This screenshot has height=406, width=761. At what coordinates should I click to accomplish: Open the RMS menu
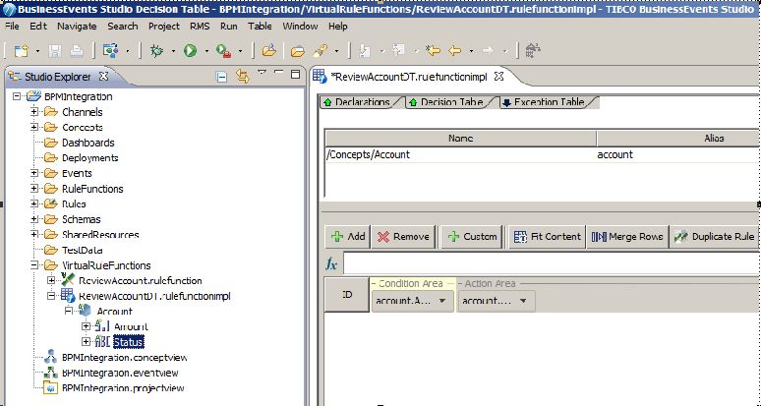[x=200, y=27]
